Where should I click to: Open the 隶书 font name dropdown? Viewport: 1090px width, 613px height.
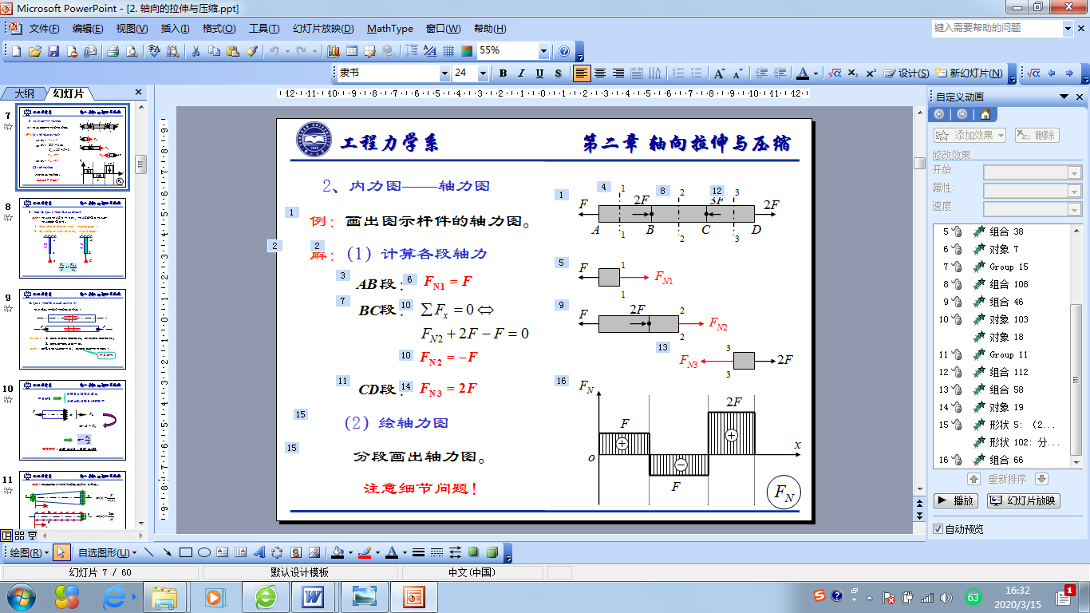(444, 73)
